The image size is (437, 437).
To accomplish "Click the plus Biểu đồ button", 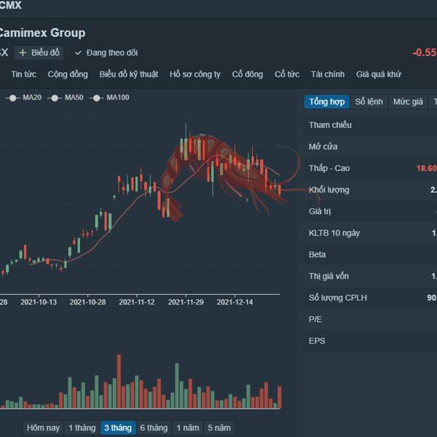I will click(x=39, y=52).
